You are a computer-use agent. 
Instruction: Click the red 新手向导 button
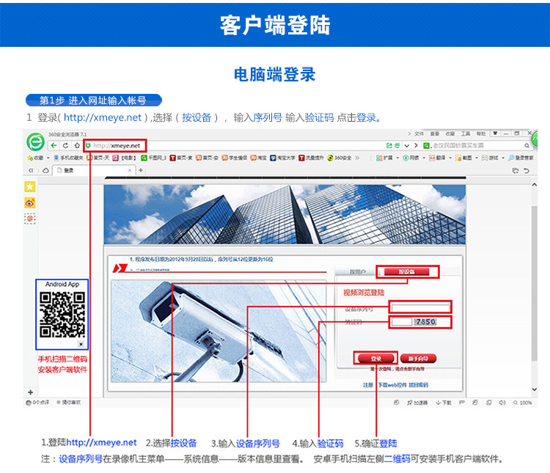click(x=418, y=359)
